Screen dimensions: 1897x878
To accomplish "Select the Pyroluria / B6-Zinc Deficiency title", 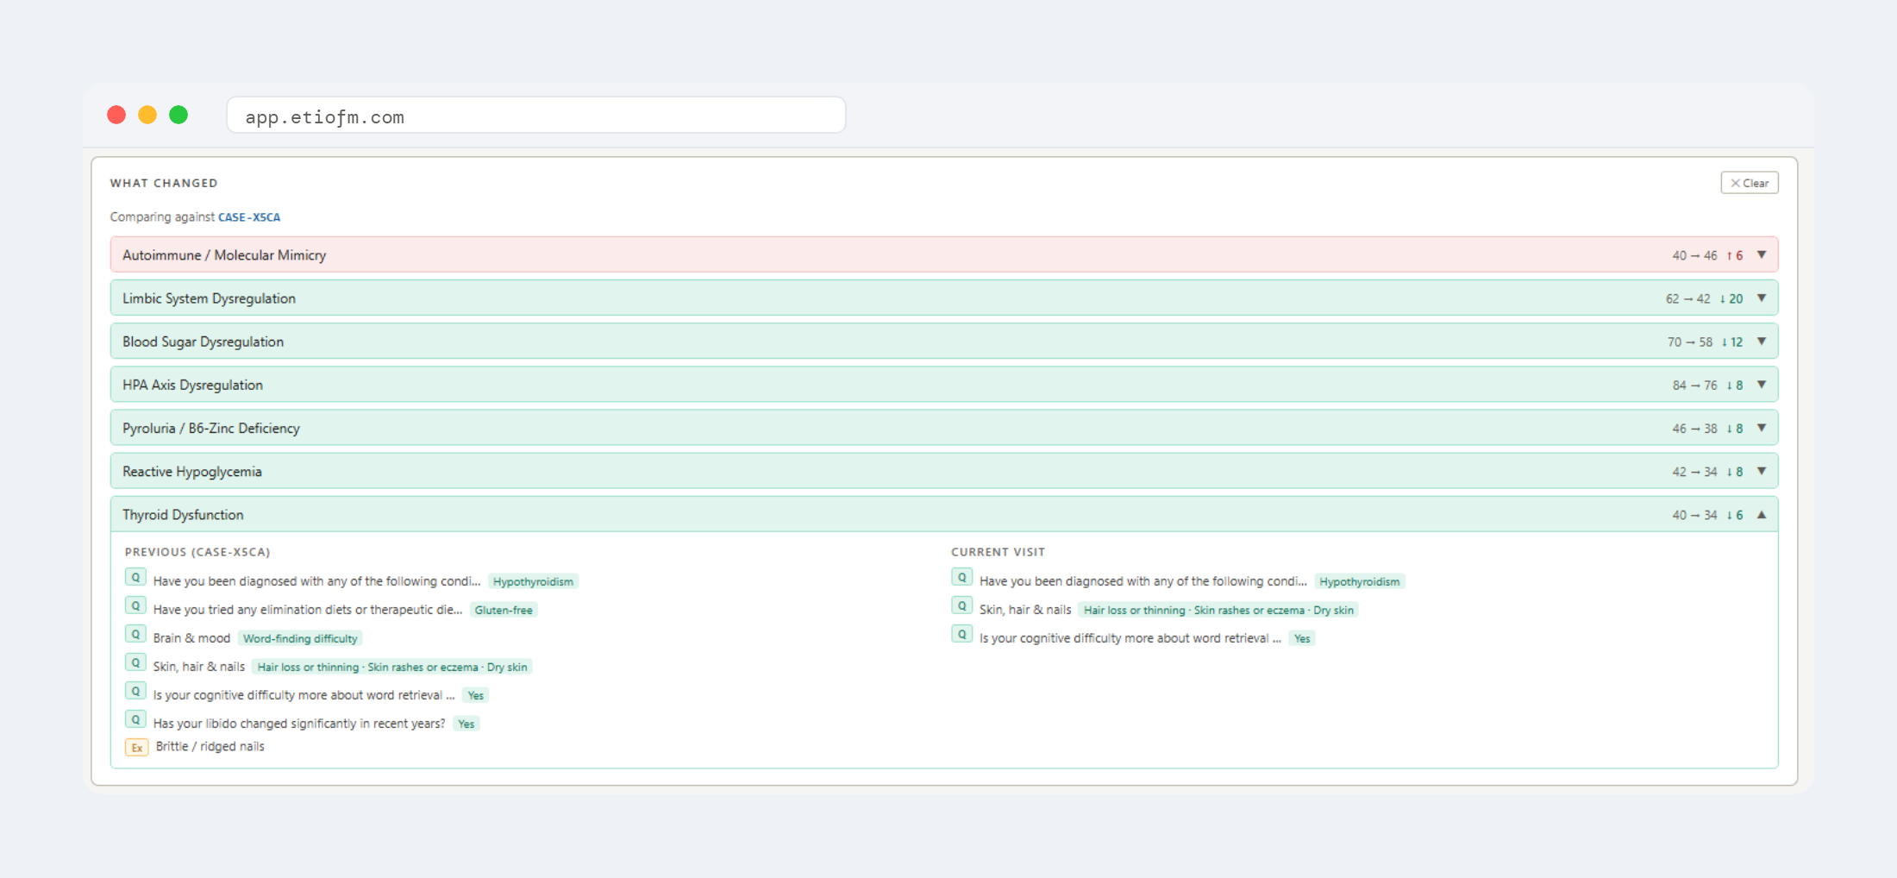I will tap(211, 428).
